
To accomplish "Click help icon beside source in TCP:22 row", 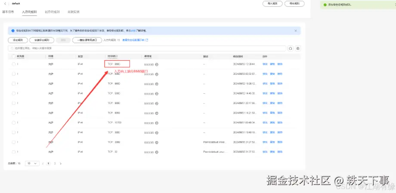I will 157,152.
